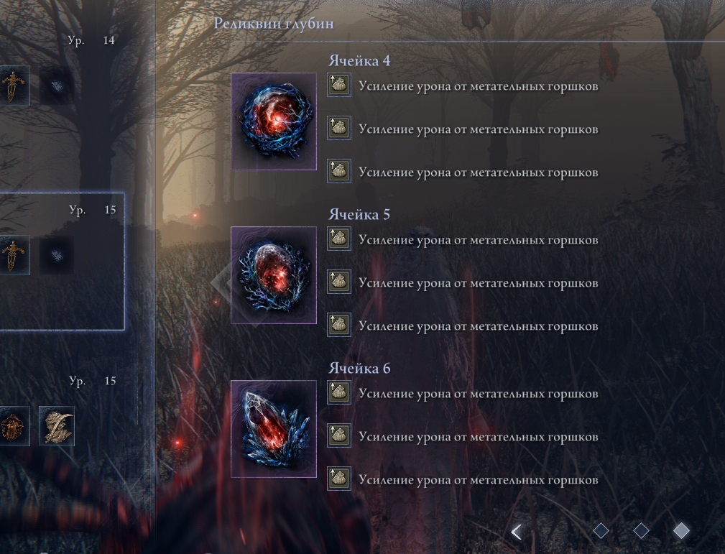Click the Ячейка 5 heading
725x554 pixels.
(x=359, y=215)
